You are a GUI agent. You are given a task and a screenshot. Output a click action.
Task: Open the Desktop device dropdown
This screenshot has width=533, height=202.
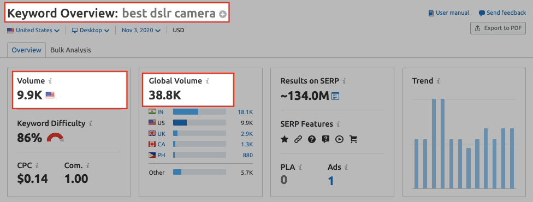(x=91, y=30)
